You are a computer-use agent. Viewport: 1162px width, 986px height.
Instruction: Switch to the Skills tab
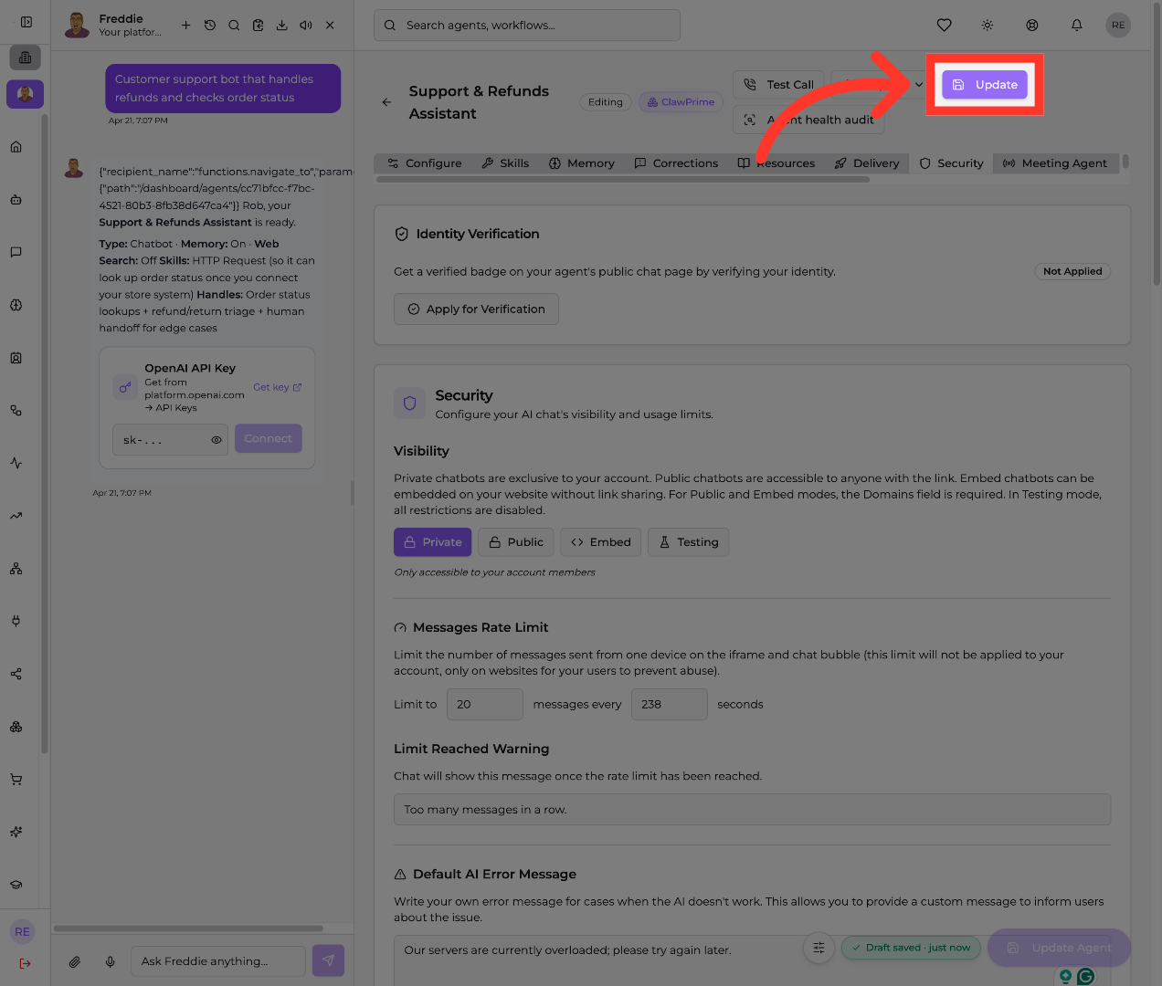(x=505, y=163)
